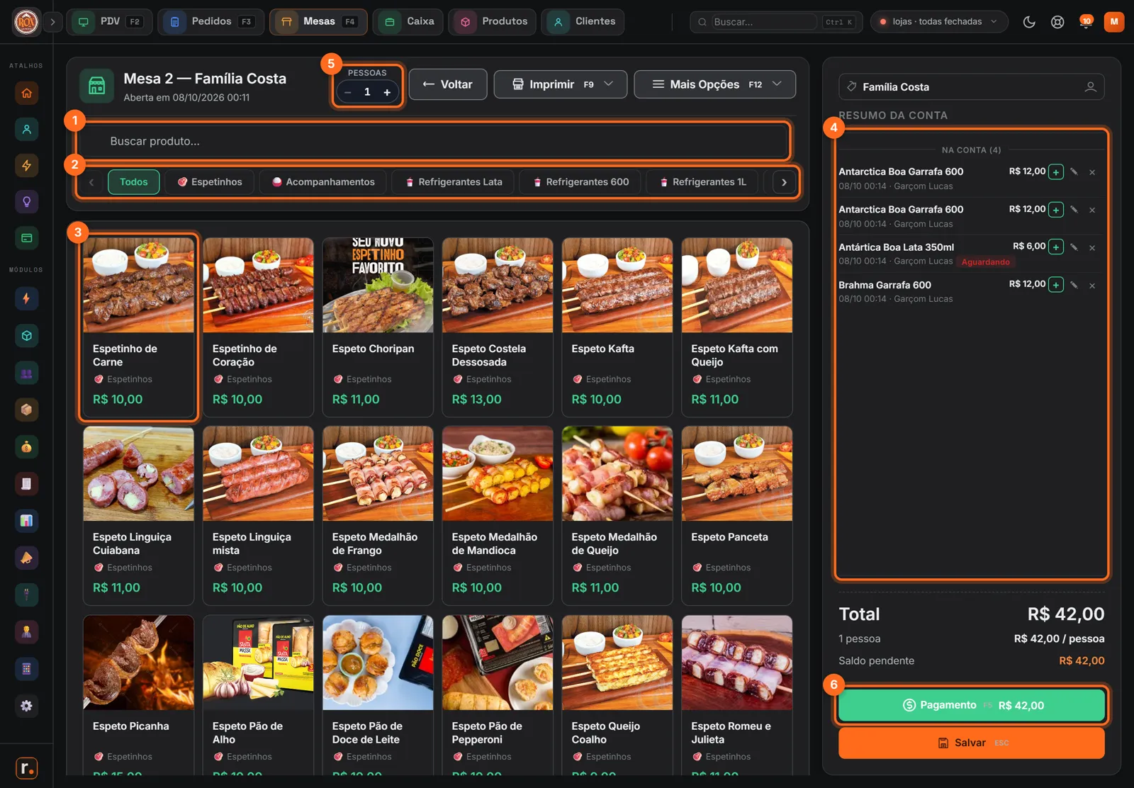This screenshot has height=788, width=1134.
Task: Click the Buscar produto search field
Action: tap(434, 142)
